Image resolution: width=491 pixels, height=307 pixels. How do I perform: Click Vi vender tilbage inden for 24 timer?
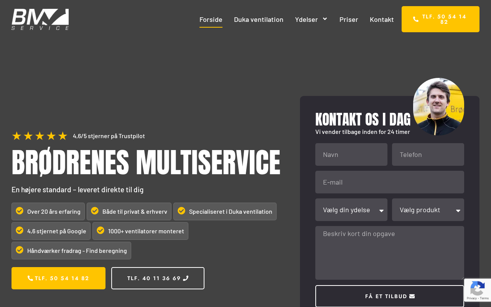click(x=362, y=132)
